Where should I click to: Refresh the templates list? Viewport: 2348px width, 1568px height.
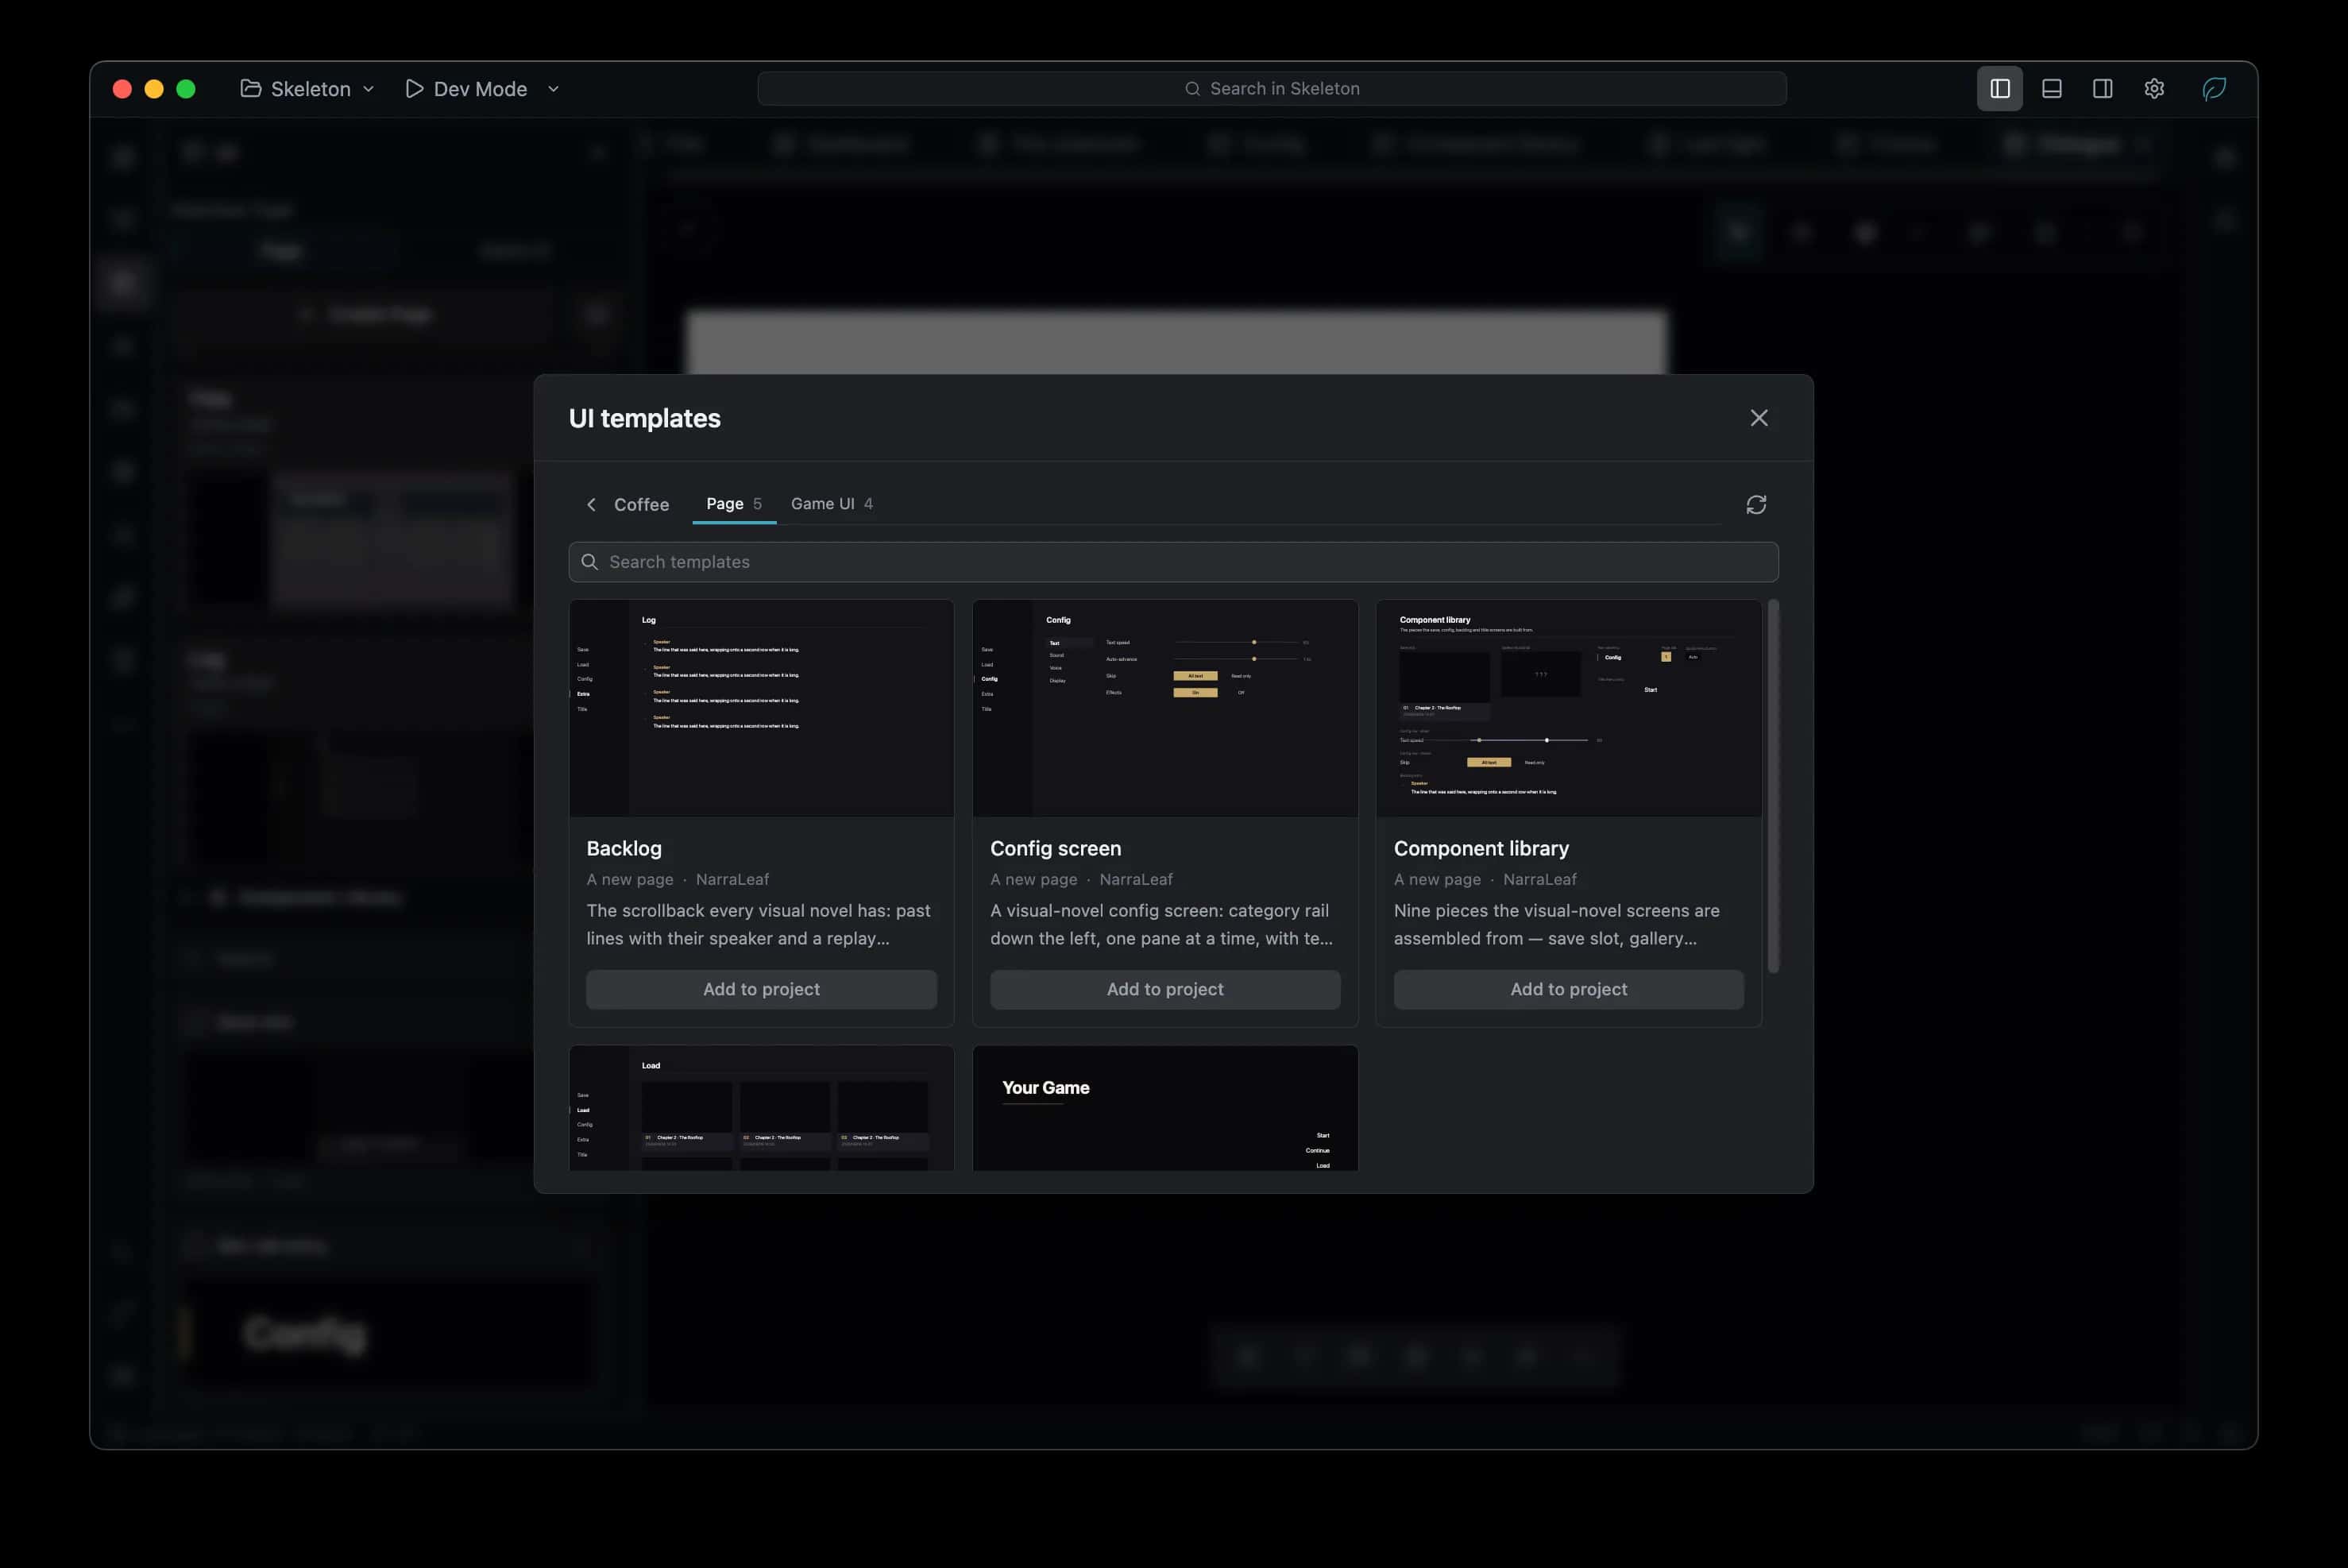[x=1756, y=505]
